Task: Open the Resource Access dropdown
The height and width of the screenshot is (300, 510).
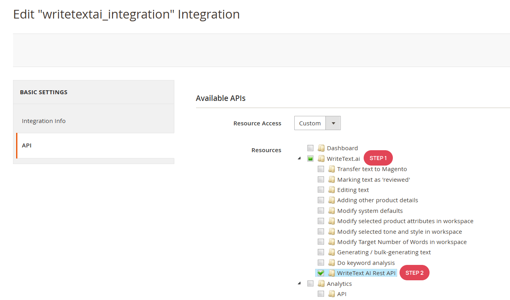Action: coord(333,123)
